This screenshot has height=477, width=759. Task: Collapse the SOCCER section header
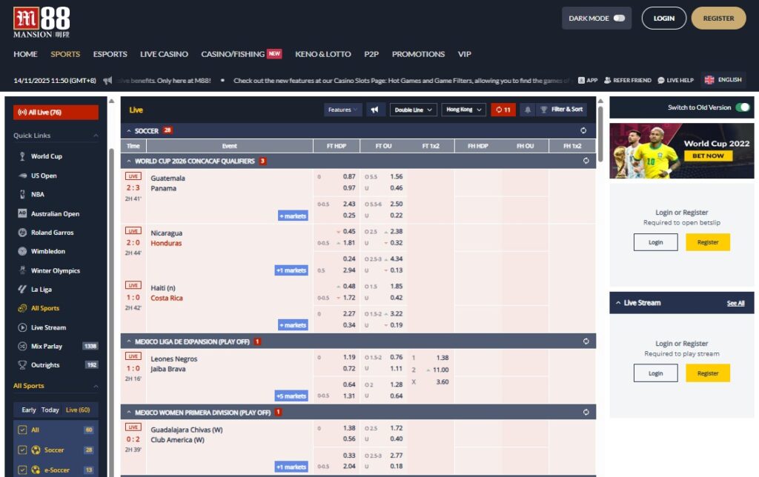[x=130, y=129]
